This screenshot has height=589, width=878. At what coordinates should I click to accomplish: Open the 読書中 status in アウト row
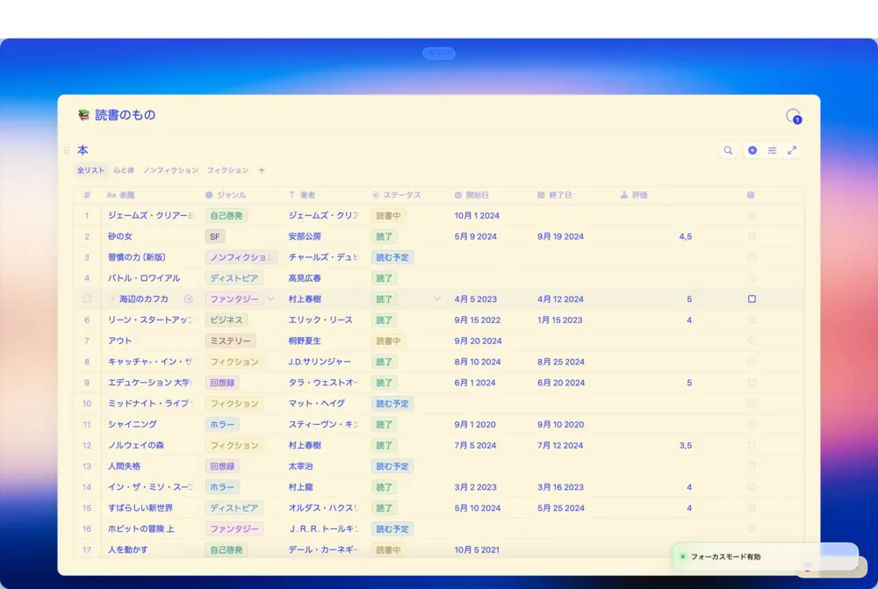tap(388, 341)
